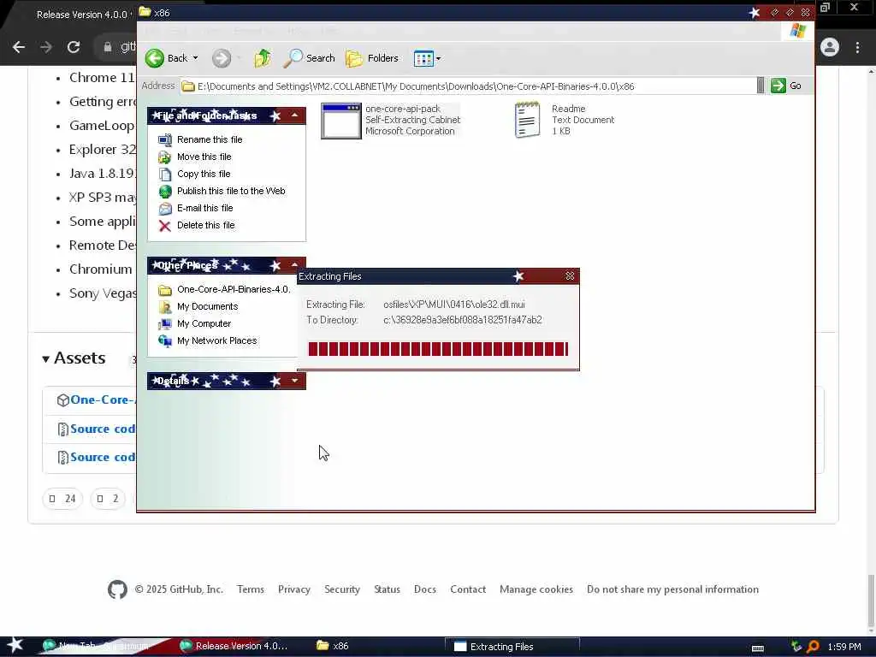Open My Documents in Other Places

click(x=207, y=307)
